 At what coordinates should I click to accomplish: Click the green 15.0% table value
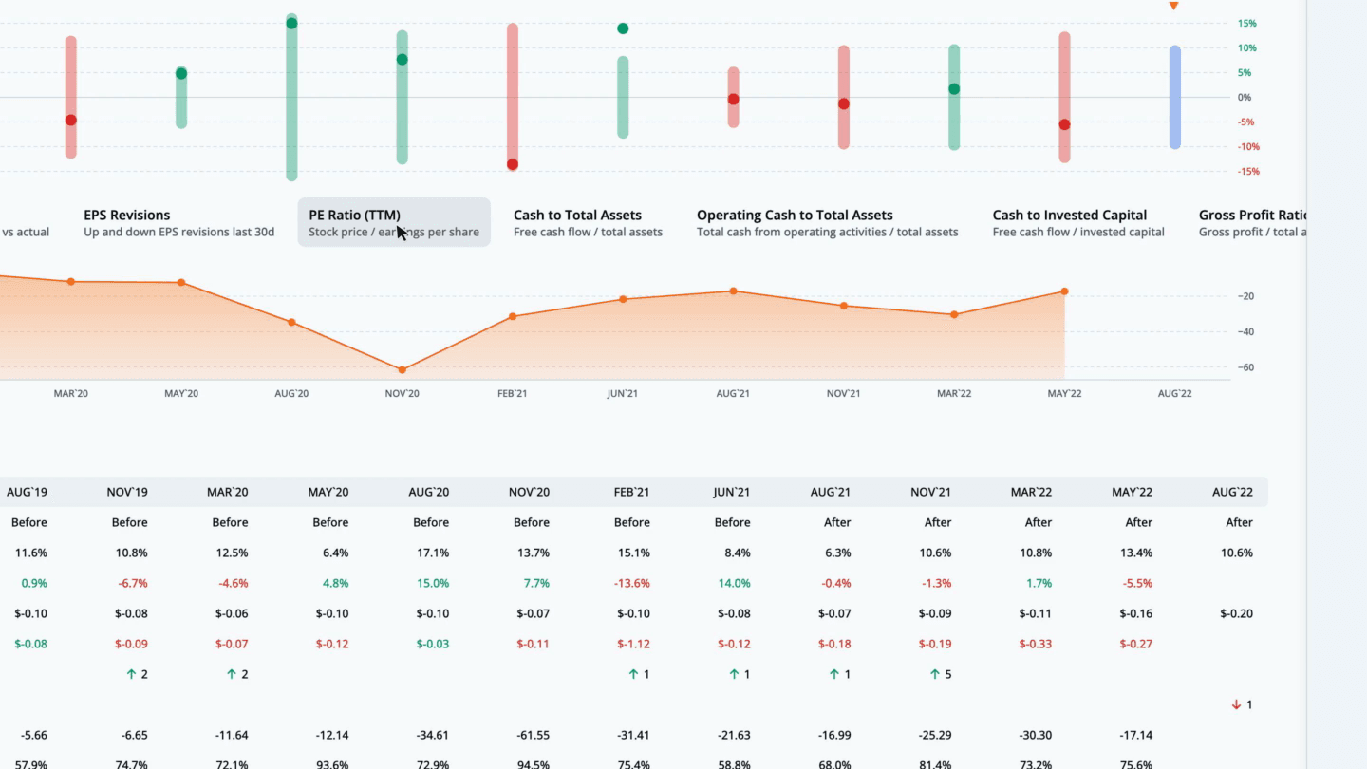431,583
